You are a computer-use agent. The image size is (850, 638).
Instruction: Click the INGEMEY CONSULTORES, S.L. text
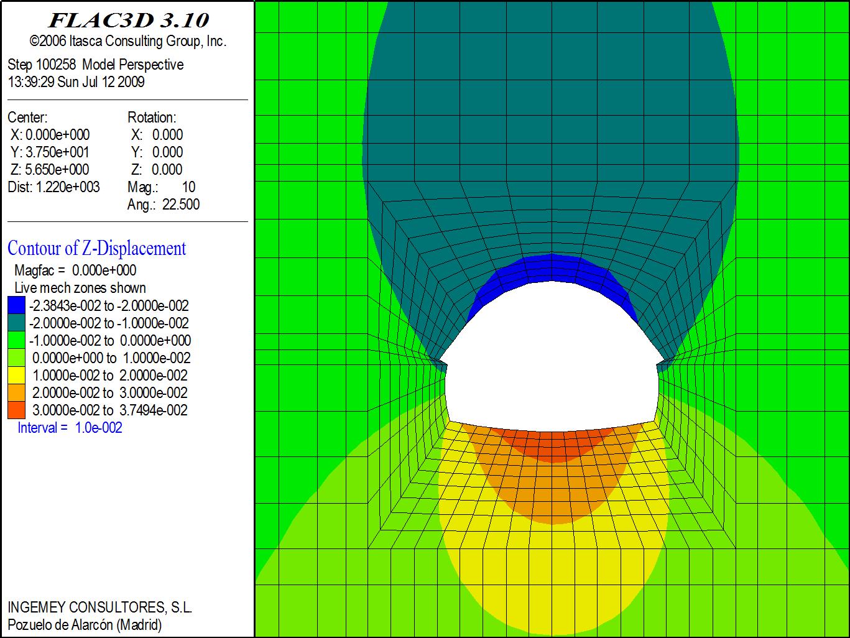(x=99, y=608)
